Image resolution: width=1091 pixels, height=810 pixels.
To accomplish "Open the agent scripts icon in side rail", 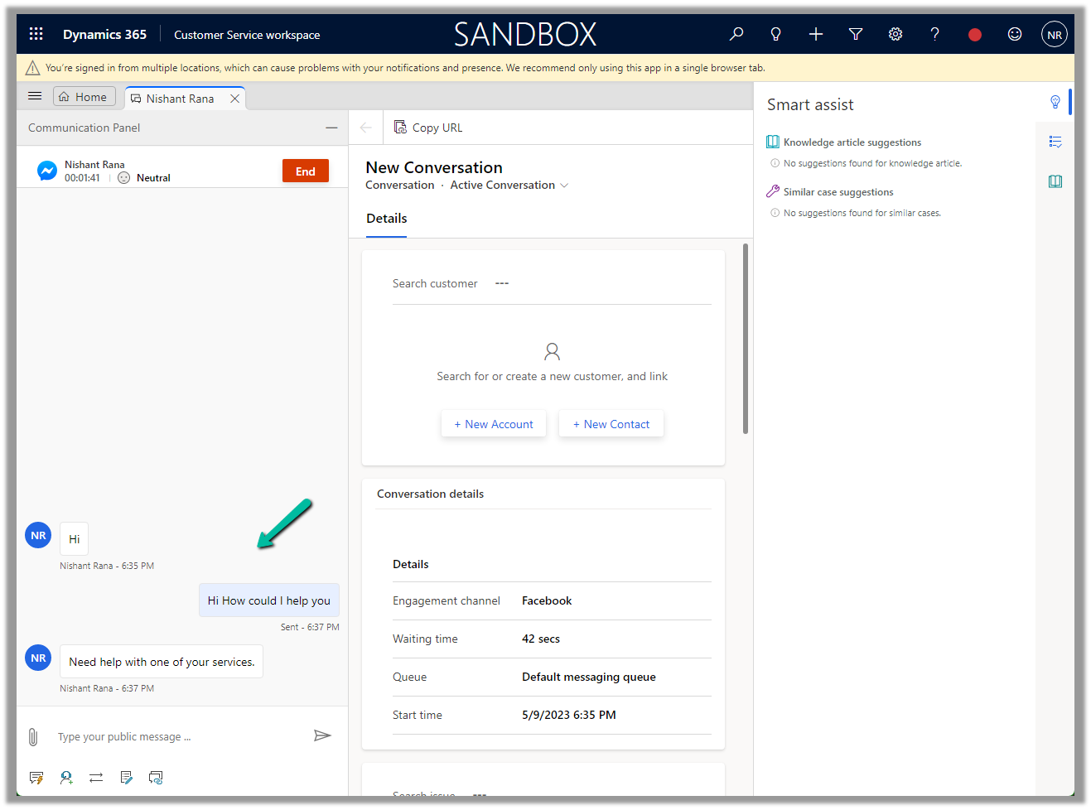I will pyautogui.click(x=1055, y=142).
